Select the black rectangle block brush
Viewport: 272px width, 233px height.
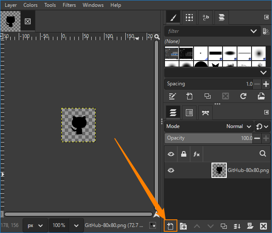coord(215,53)
